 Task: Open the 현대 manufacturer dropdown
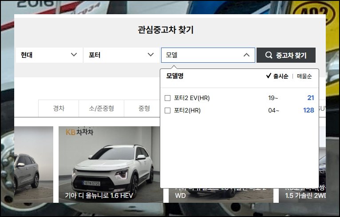pyautogui.click(x=49, y=55)
